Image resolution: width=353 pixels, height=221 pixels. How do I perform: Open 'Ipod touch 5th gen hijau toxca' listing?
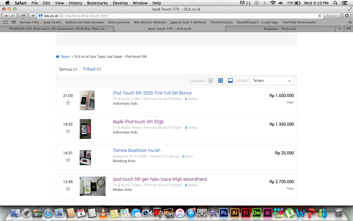160,179
